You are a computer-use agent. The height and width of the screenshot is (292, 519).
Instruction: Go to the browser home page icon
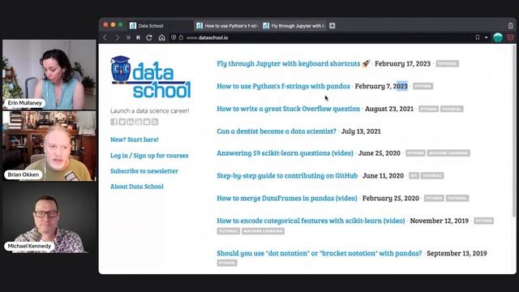point(161,38)
